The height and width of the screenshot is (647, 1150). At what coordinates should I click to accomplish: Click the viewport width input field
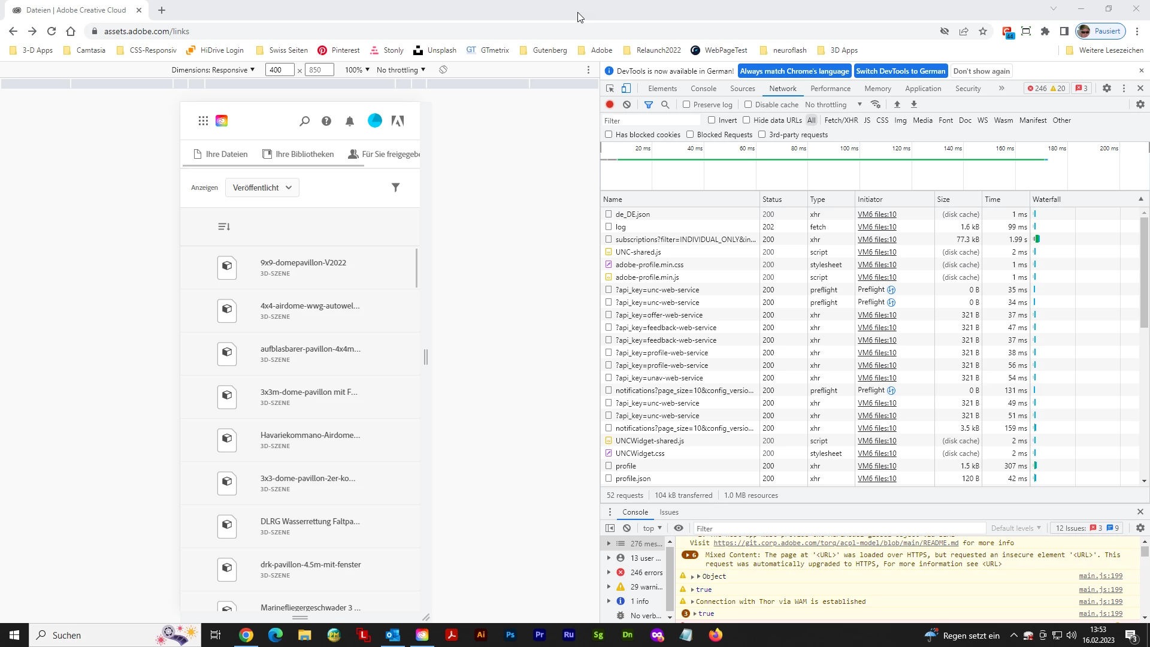[279, 70]
